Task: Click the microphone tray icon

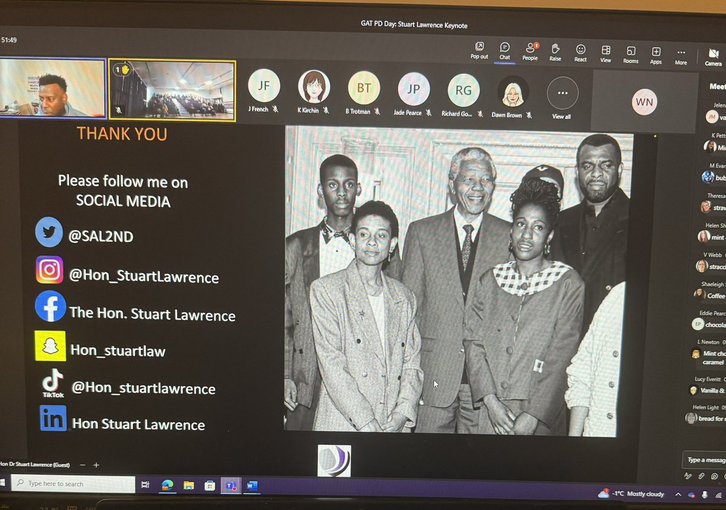Action: click(x=704, y=494)
